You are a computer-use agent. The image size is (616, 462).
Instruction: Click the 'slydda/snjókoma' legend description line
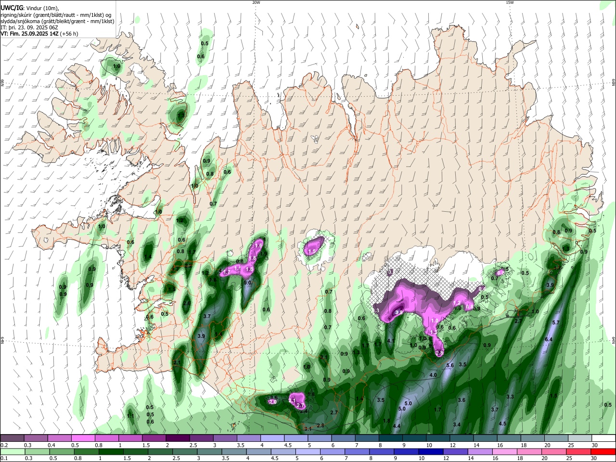[x=57, y=21]
